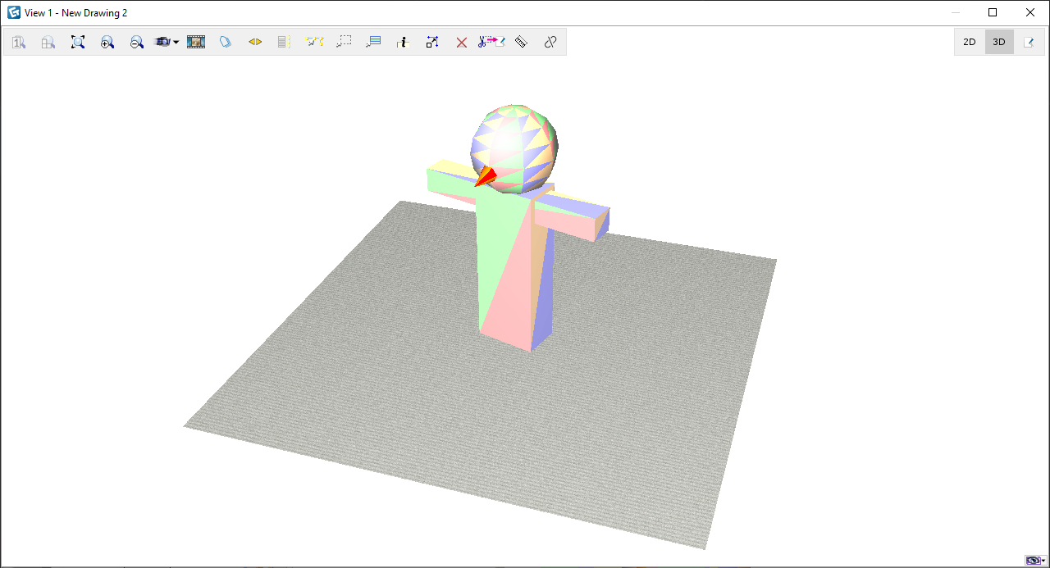Click the edit drawing pencil icon

[x=1029, y=42]
